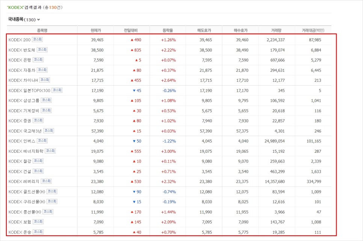Click the 코스피 badge next to KODEX 인버스

[x=42, y=141]
